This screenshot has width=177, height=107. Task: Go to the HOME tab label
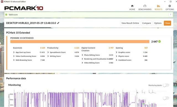point(132,9)
